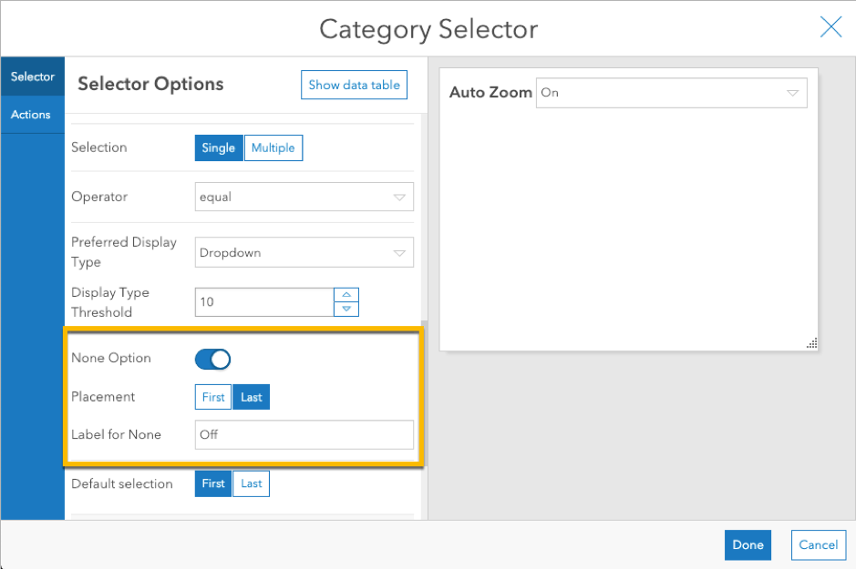The image size is (856, 569).
Task: Decrease Display Type Threshold with down arrow
Action: (x=346, y=309)
